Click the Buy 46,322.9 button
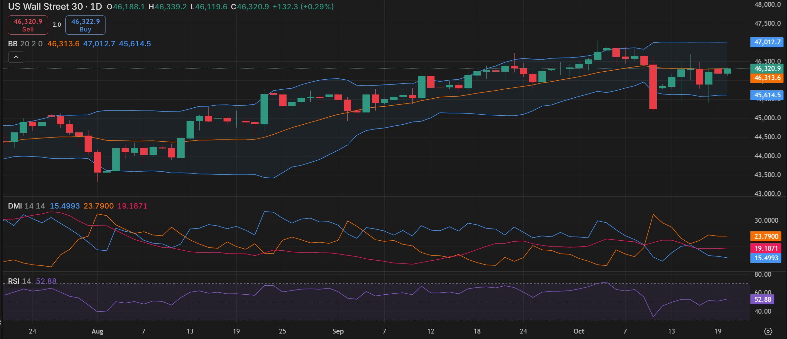This screenshot has height=339, width=787. tap(86, 25)
